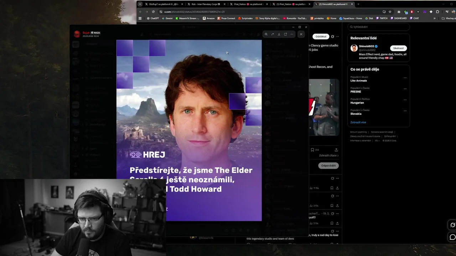This screenshot has height=256, width=456.
Task: Bookmark the reply with 2 tis. views
Action: [x=332, y=223]
